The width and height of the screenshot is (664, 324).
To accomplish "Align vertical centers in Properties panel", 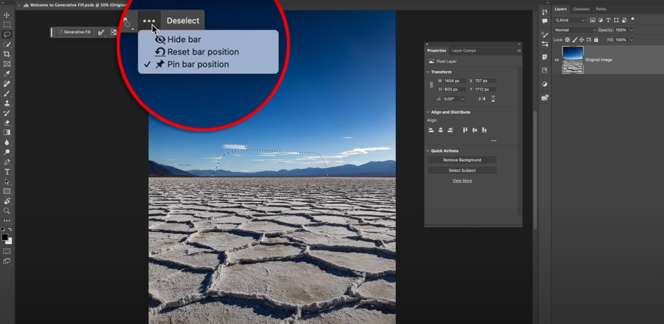I will (x=474, y=130).
